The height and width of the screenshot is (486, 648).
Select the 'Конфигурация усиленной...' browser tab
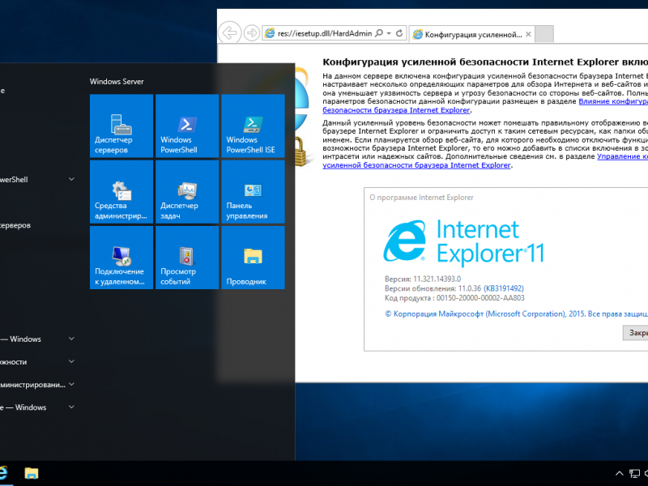click(x=472, y=34)
